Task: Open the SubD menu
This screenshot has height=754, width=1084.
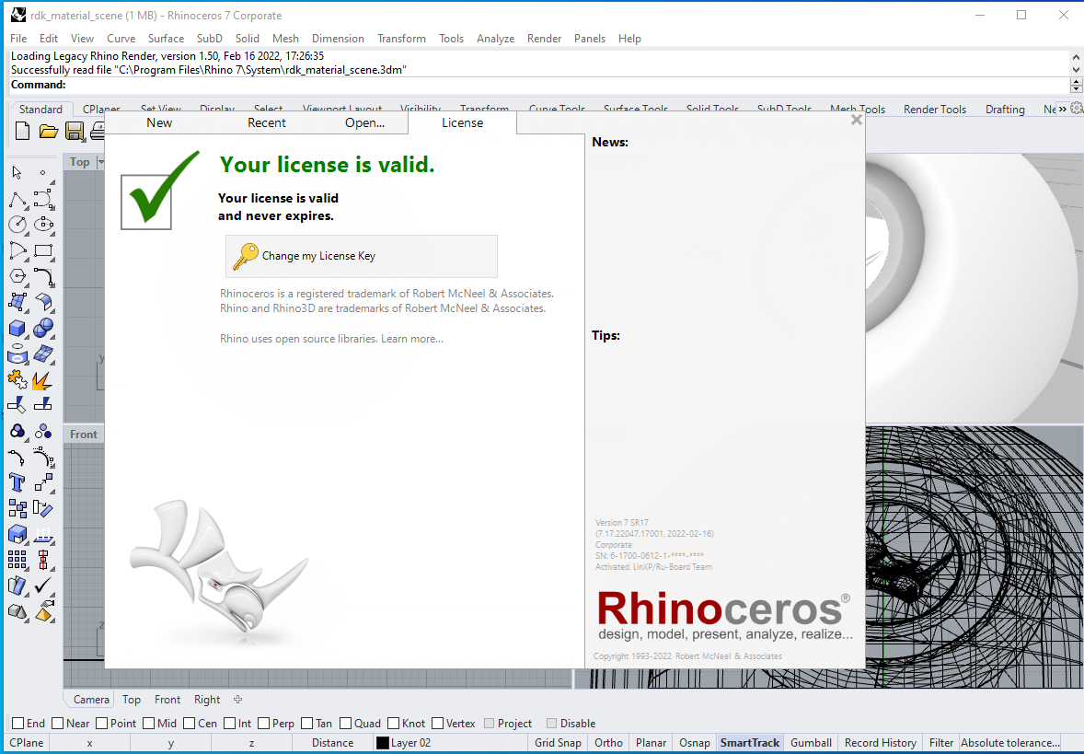Action: click(x=210, y=39)
